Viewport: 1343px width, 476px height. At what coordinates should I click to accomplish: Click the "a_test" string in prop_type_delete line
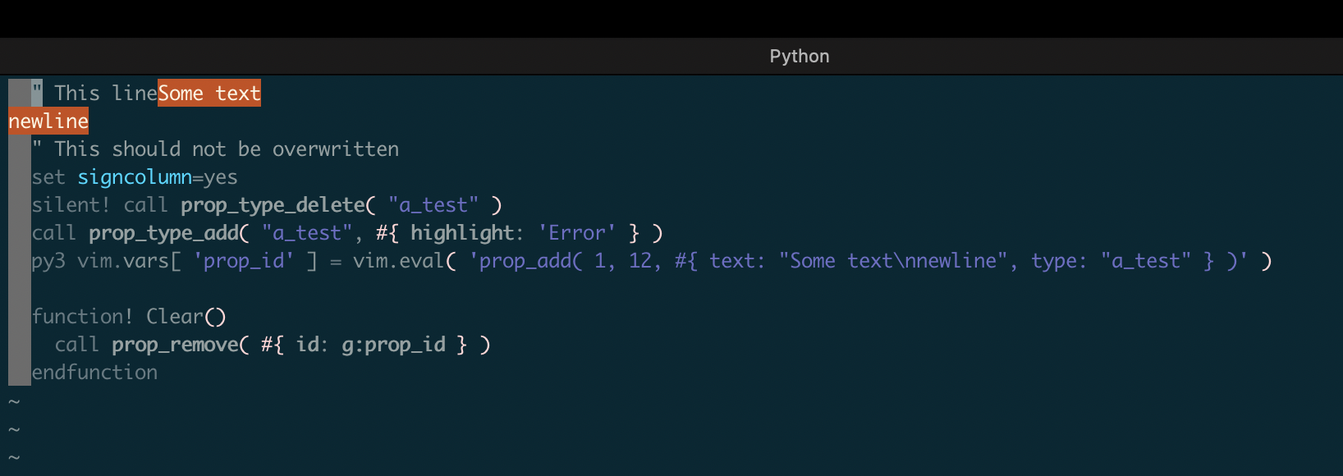click(433, 205)
